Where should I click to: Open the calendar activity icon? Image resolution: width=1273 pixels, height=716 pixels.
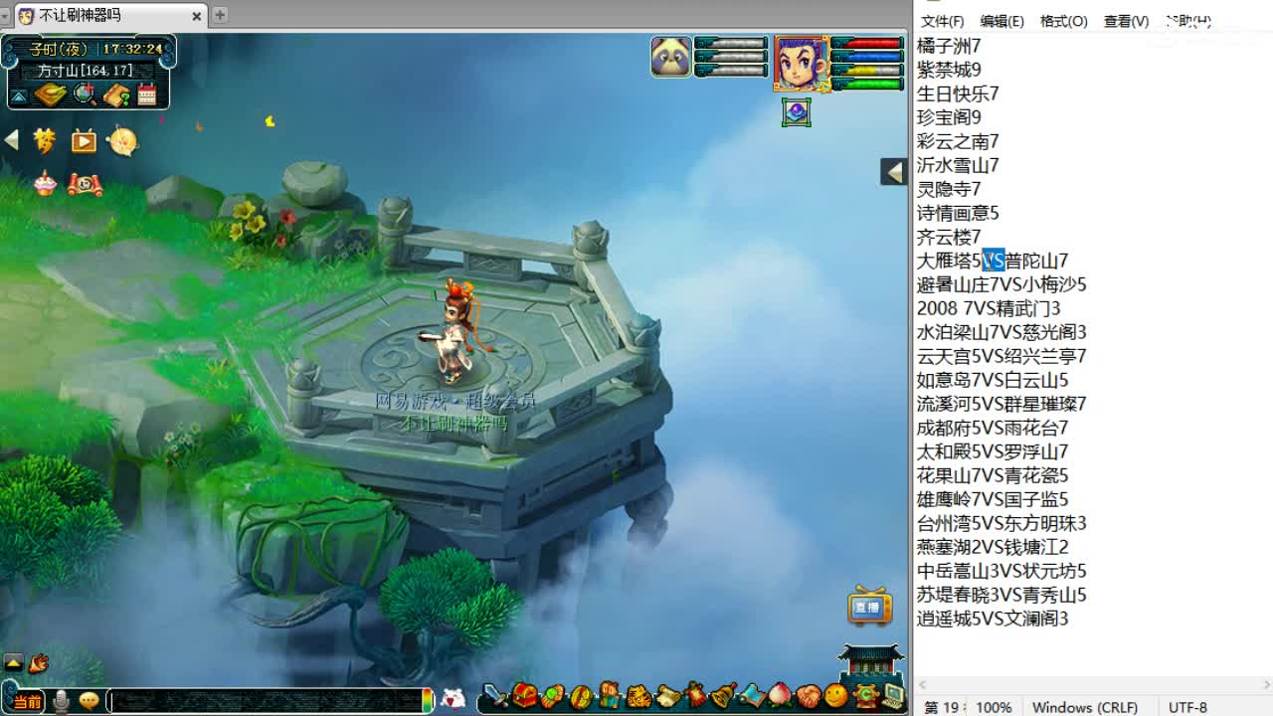147,95
